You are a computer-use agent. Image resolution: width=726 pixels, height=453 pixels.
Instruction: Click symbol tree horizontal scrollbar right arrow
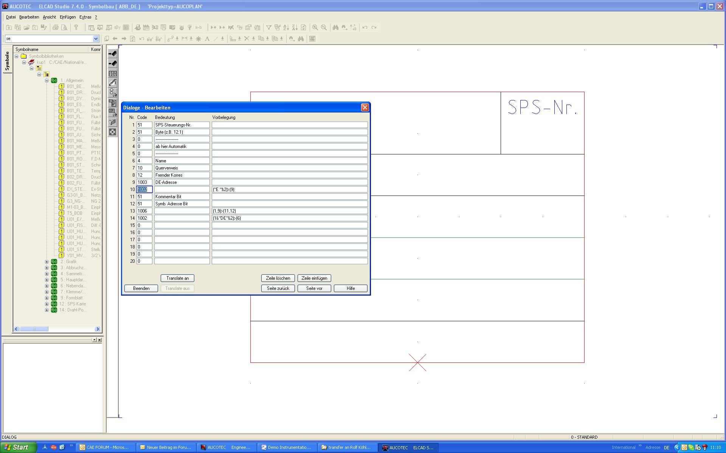98,329
